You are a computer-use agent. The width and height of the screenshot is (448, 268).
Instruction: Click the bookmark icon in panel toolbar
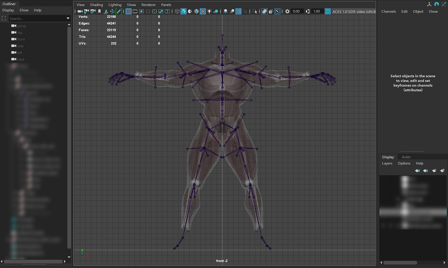click(x=99, y=11)
